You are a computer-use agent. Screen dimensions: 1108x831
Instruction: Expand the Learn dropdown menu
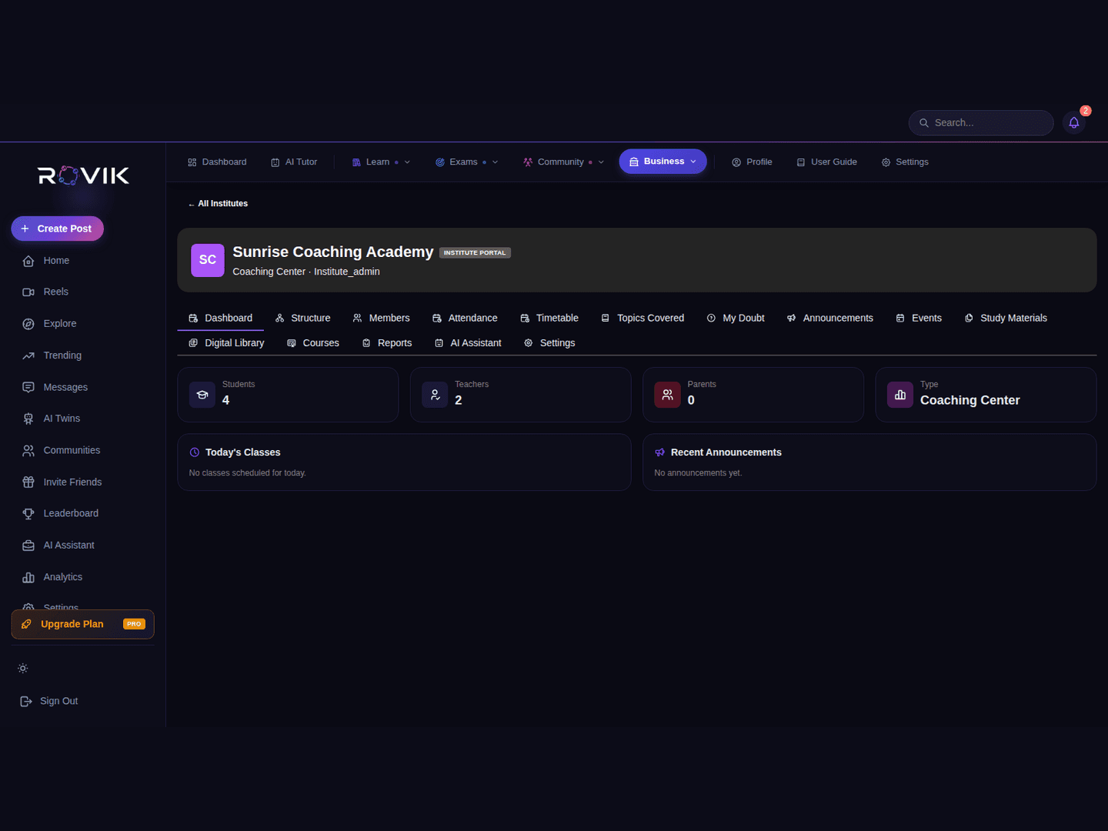point(381,162)
